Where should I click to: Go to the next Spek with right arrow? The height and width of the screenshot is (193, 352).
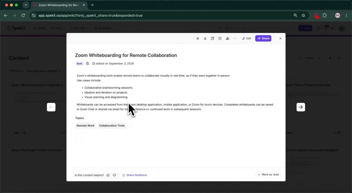(301, 107)
